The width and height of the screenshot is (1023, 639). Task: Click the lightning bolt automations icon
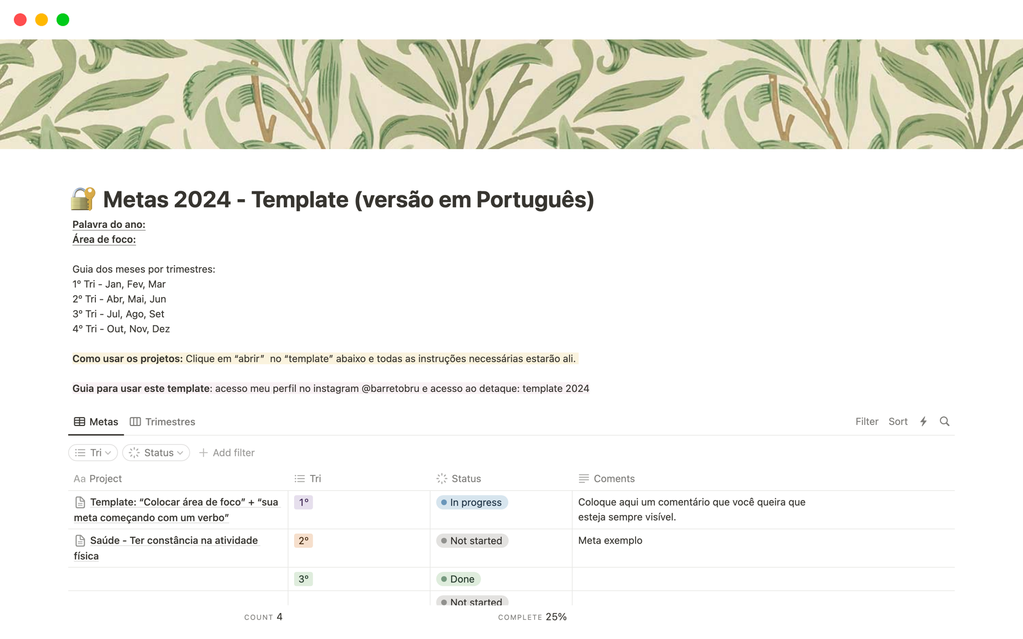pyautogui.click(x=923, y=422)
